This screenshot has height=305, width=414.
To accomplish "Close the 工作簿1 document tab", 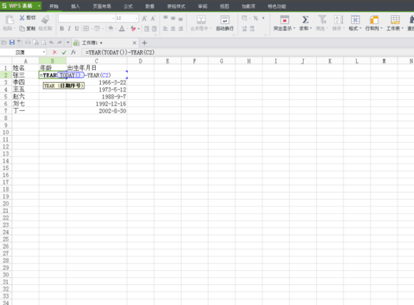I will click(x=135, y=43).
